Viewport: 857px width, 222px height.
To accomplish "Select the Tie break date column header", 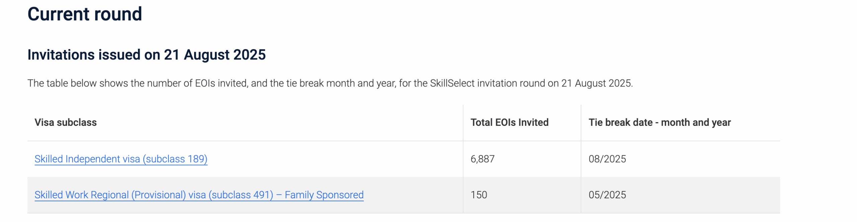I will click(659, 123).
